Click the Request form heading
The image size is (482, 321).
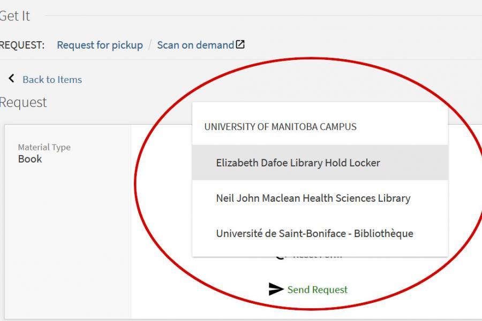point(23,102)
